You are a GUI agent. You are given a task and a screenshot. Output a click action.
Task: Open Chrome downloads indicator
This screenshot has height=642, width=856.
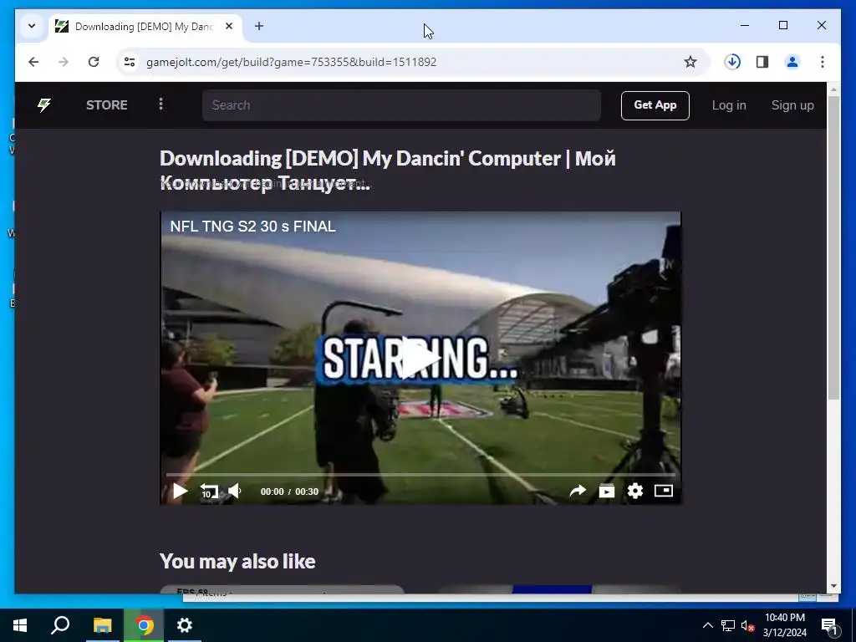point(732,62)
